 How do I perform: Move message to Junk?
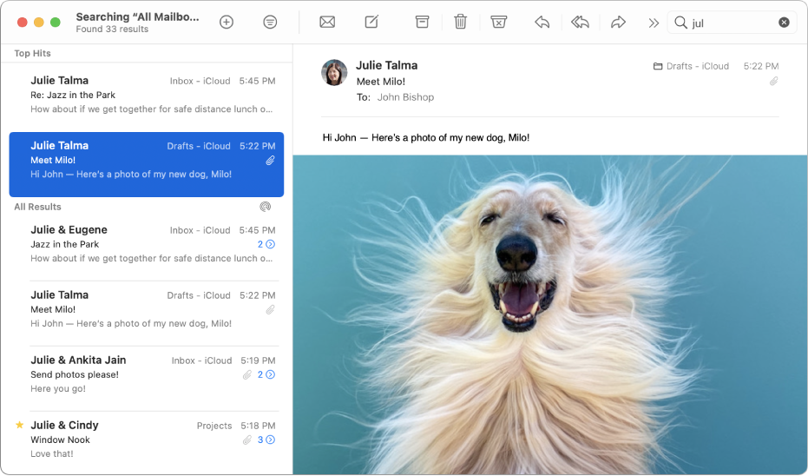[x=498, y=22]
